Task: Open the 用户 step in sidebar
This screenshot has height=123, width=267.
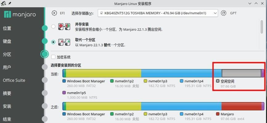Action: point(7,67)
